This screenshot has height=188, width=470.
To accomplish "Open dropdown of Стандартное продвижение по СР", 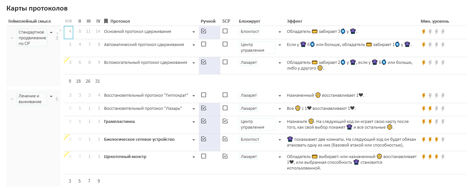I will pos(51,33).
